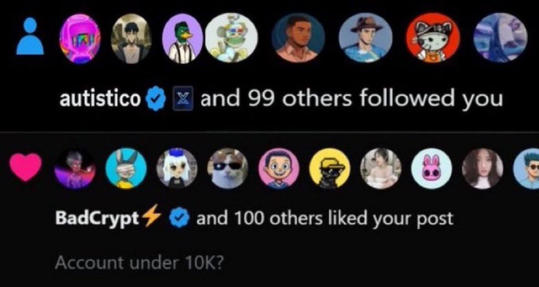The image size is (539, 287).
Task: Open the autistico profile name link
Action: (100, 99)
